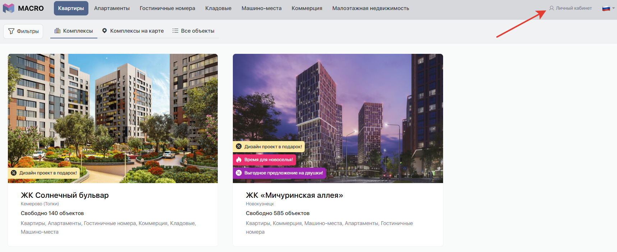The image size is (617, 252).
Task: Open the Гостиничные номера category
Action: pos(167,8)
